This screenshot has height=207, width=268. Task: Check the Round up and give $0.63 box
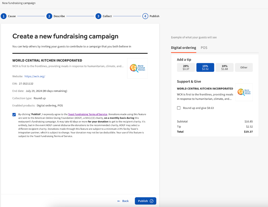point(179,108)
